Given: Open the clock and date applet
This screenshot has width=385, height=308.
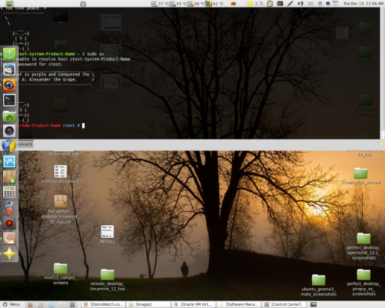Looking at the screenshot, I should click(x=363, y=4).
